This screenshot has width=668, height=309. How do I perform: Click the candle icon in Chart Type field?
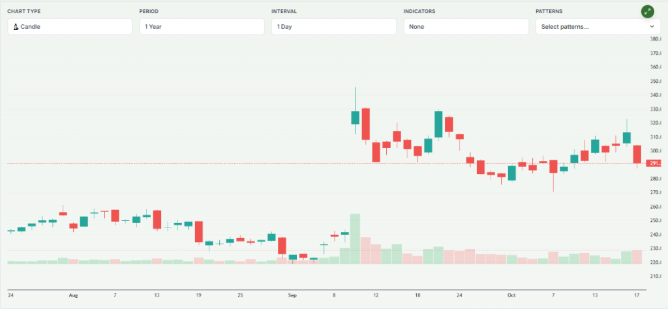pos(16,27)
